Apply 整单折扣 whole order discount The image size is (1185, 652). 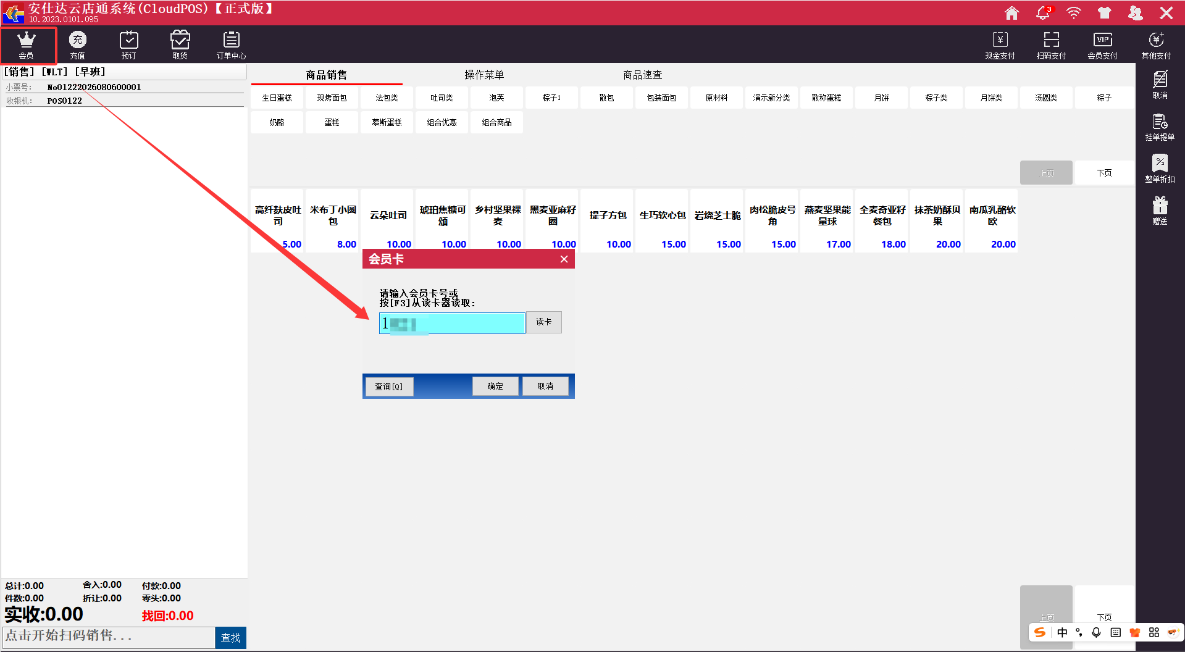(x=1160, y=169)
